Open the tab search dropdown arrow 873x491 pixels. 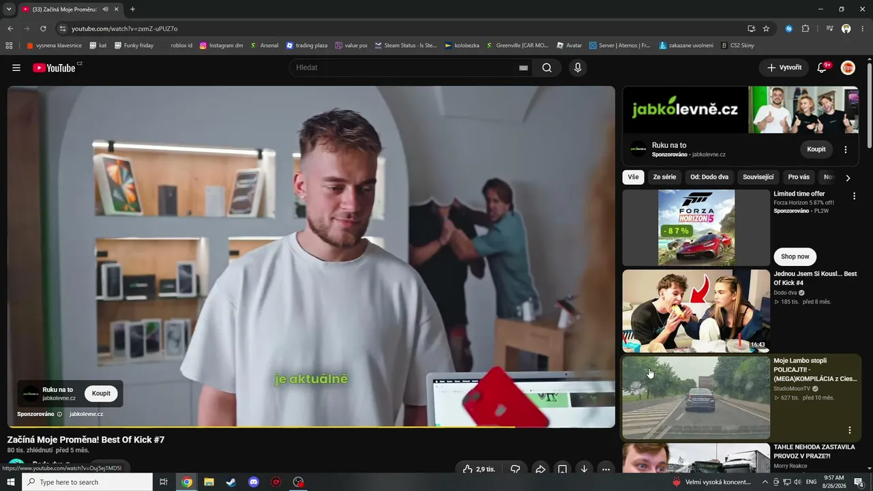coord(9,10)
